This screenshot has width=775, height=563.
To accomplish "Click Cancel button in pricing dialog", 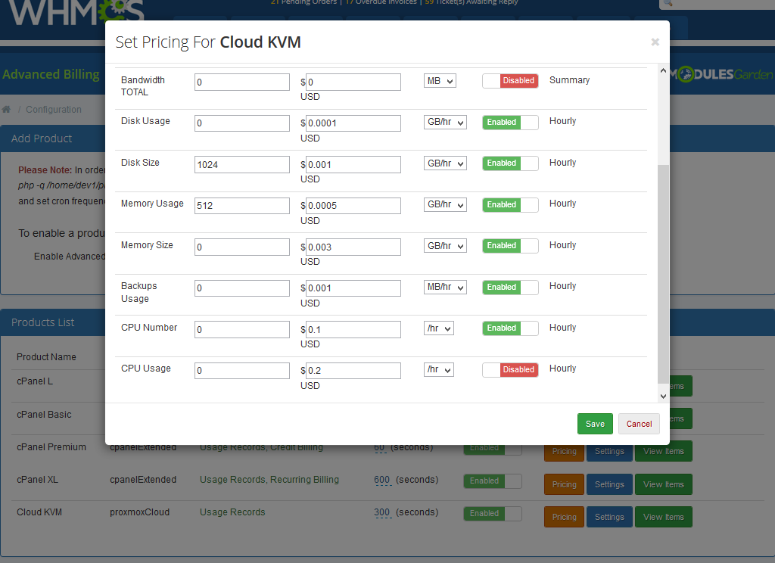I will tap(639, 424).
